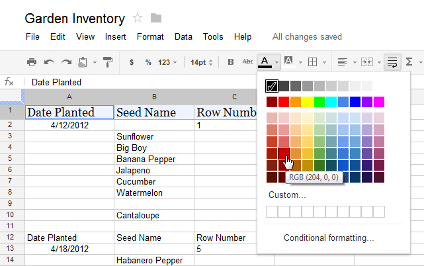Pick the bright green swatch in the vivid row
424x266 pixels.
pos(319,102)
